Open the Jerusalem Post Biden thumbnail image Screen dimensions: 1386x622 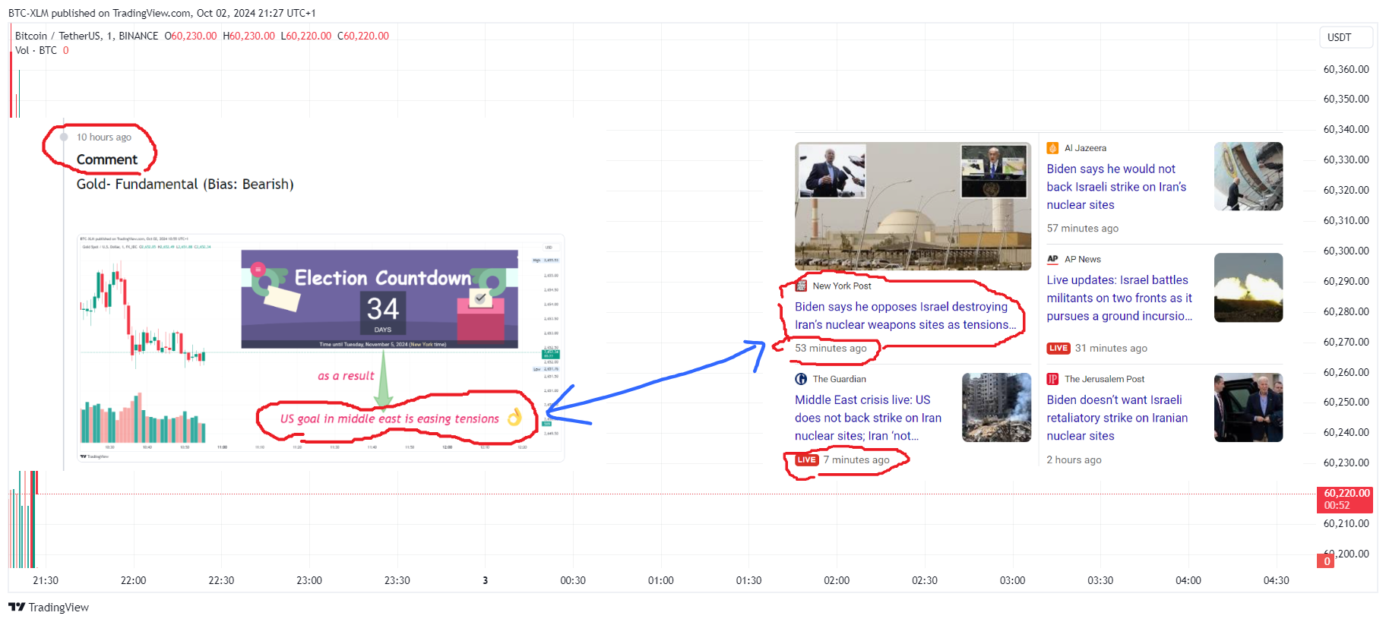1248,408
